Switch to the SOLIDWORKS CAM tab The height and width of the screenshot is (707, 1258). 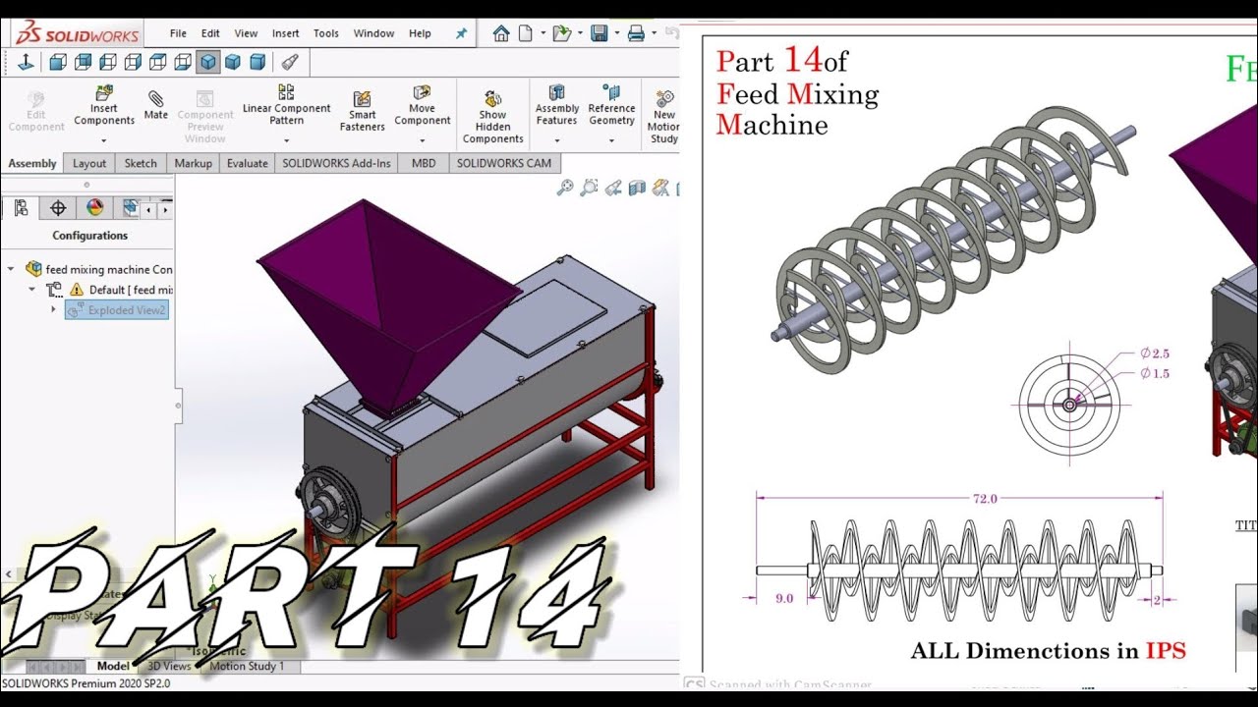[505, 163]
